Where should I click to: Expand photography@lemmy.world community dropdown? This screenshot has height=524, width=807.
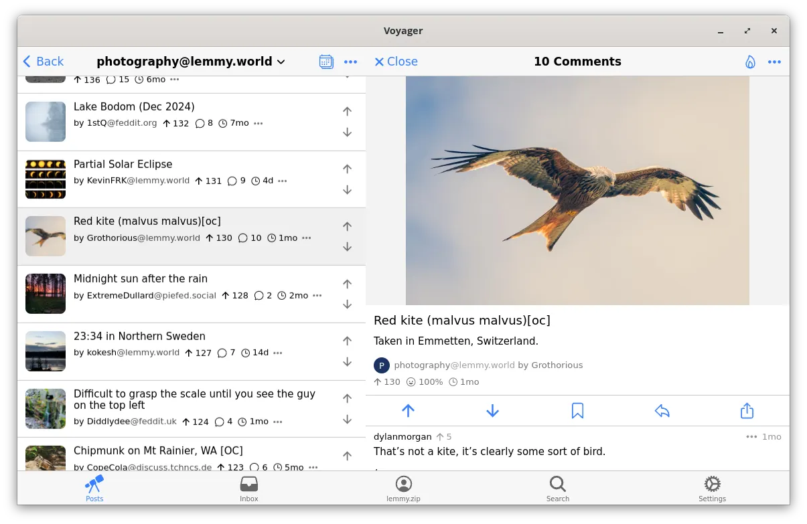coord(191,62)
